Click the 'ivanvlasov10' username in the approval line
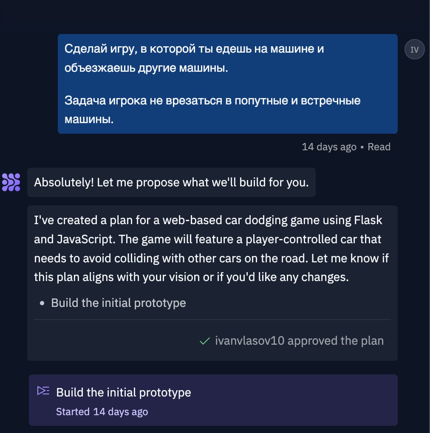430x433 pixels. (249, 341)
